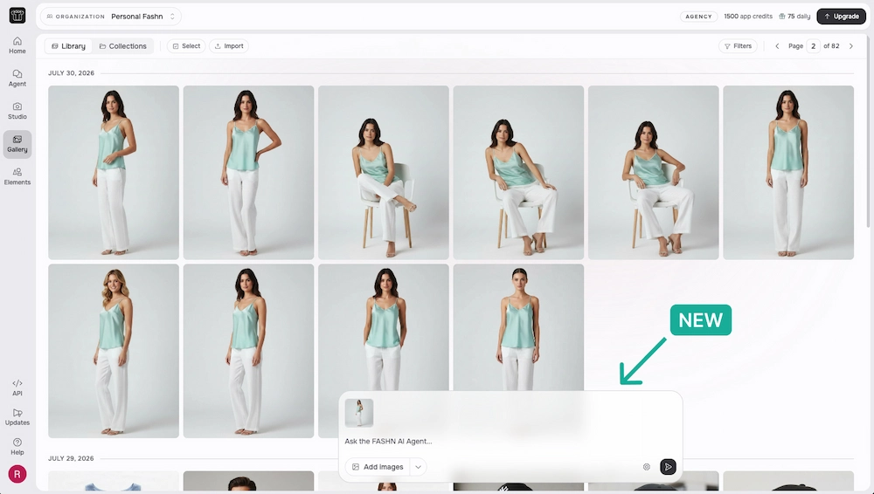The image size is (874, 494).
Task: Open the Home page in sidebar
Action: click(x=17, y=45)
